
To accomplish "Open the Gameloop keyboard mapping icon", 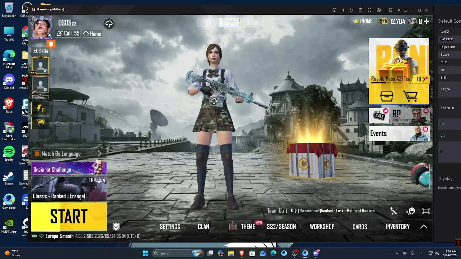I will (361, 10).
